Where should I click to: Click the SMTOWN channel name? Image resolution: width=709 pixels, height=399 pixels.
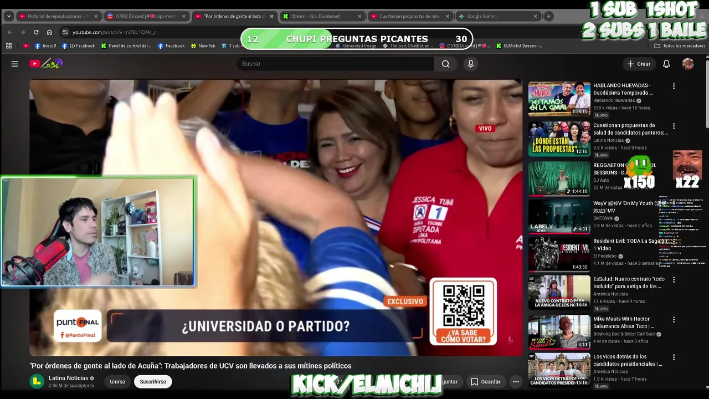point(603,218)
